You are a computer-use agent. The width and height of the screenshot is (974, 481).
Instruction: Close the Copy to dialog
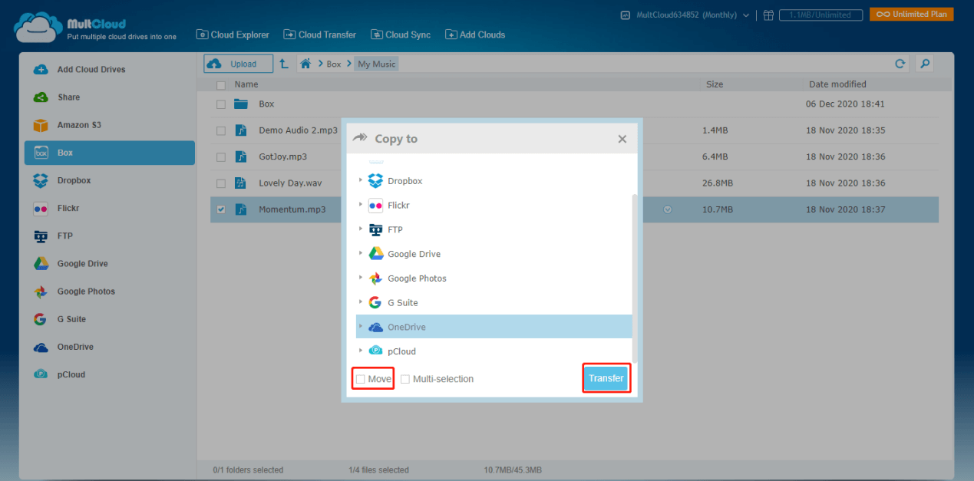(x=622, y=139)
